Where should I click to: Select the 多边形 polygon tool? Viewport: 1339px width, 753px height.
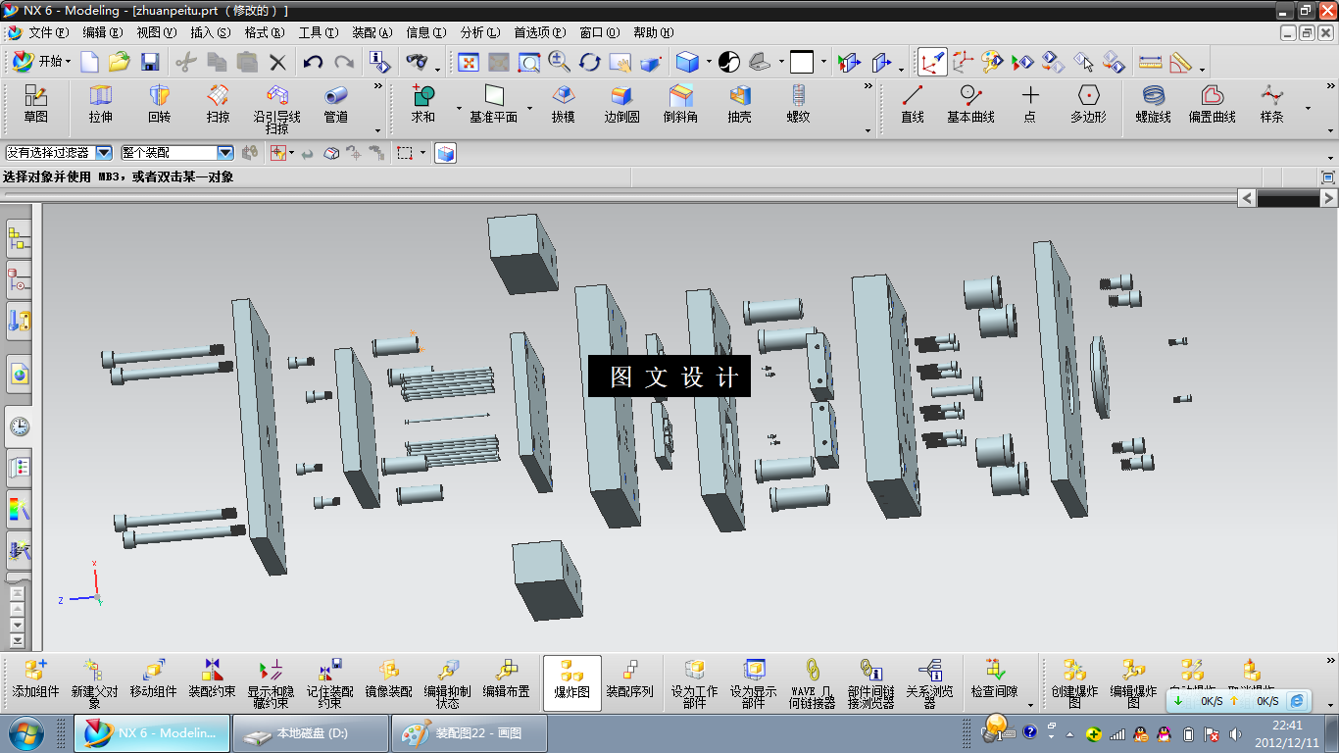1088,104
